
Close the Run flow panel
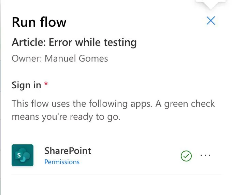[211, 21]
